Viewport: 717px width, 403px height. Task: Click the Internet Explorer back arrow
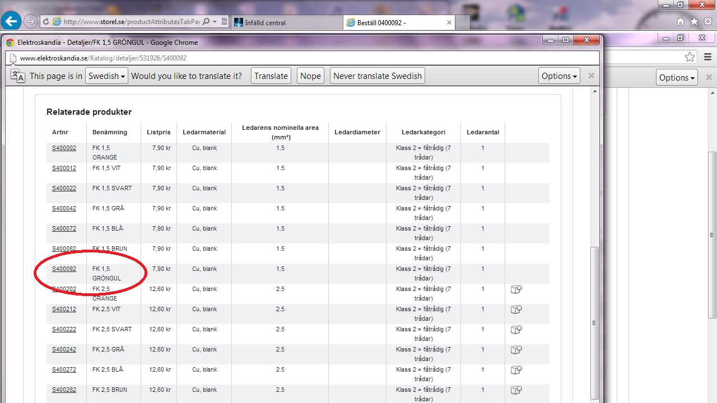(x=11, y=22)
